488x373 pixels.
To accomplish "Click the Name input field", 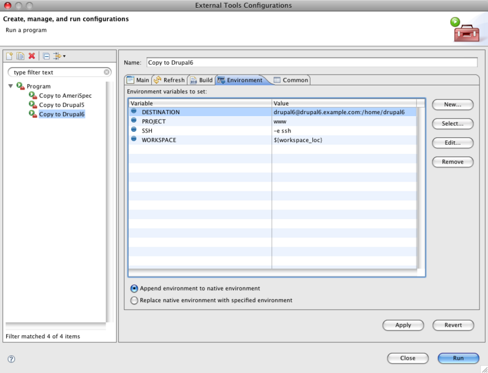I will click(311, 62).
